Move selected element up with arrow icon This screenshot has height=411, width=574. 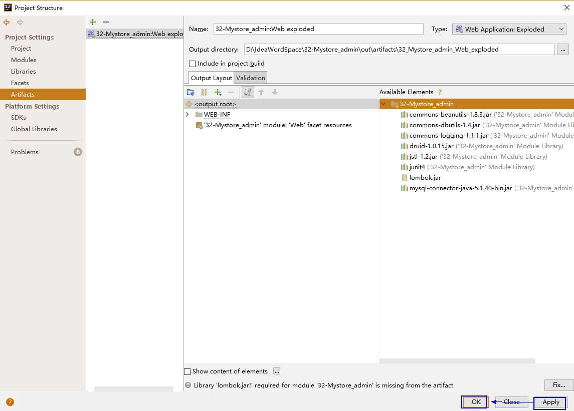point(261,92)
